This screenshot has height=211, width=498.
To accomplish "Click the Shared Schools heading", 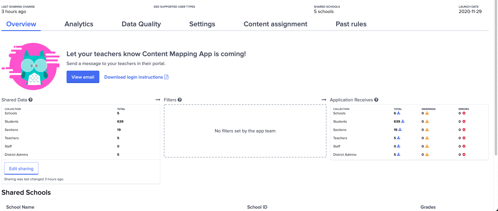I will 26,193.
